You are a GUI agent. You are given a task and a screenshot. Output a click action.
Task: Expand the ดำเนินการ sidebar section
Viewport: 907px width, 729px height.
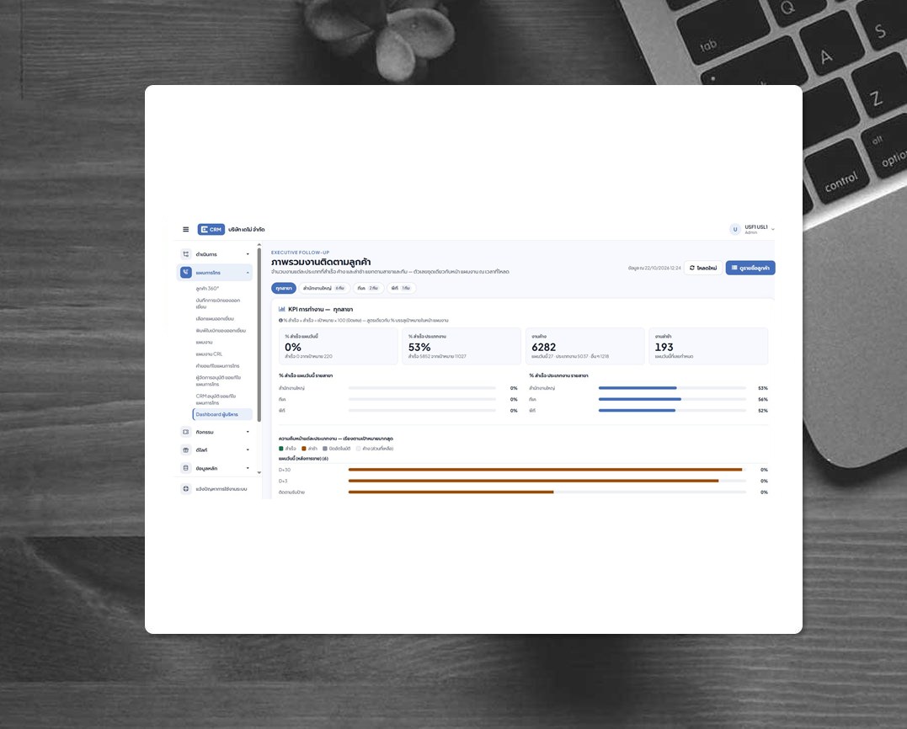coord(215,254)
